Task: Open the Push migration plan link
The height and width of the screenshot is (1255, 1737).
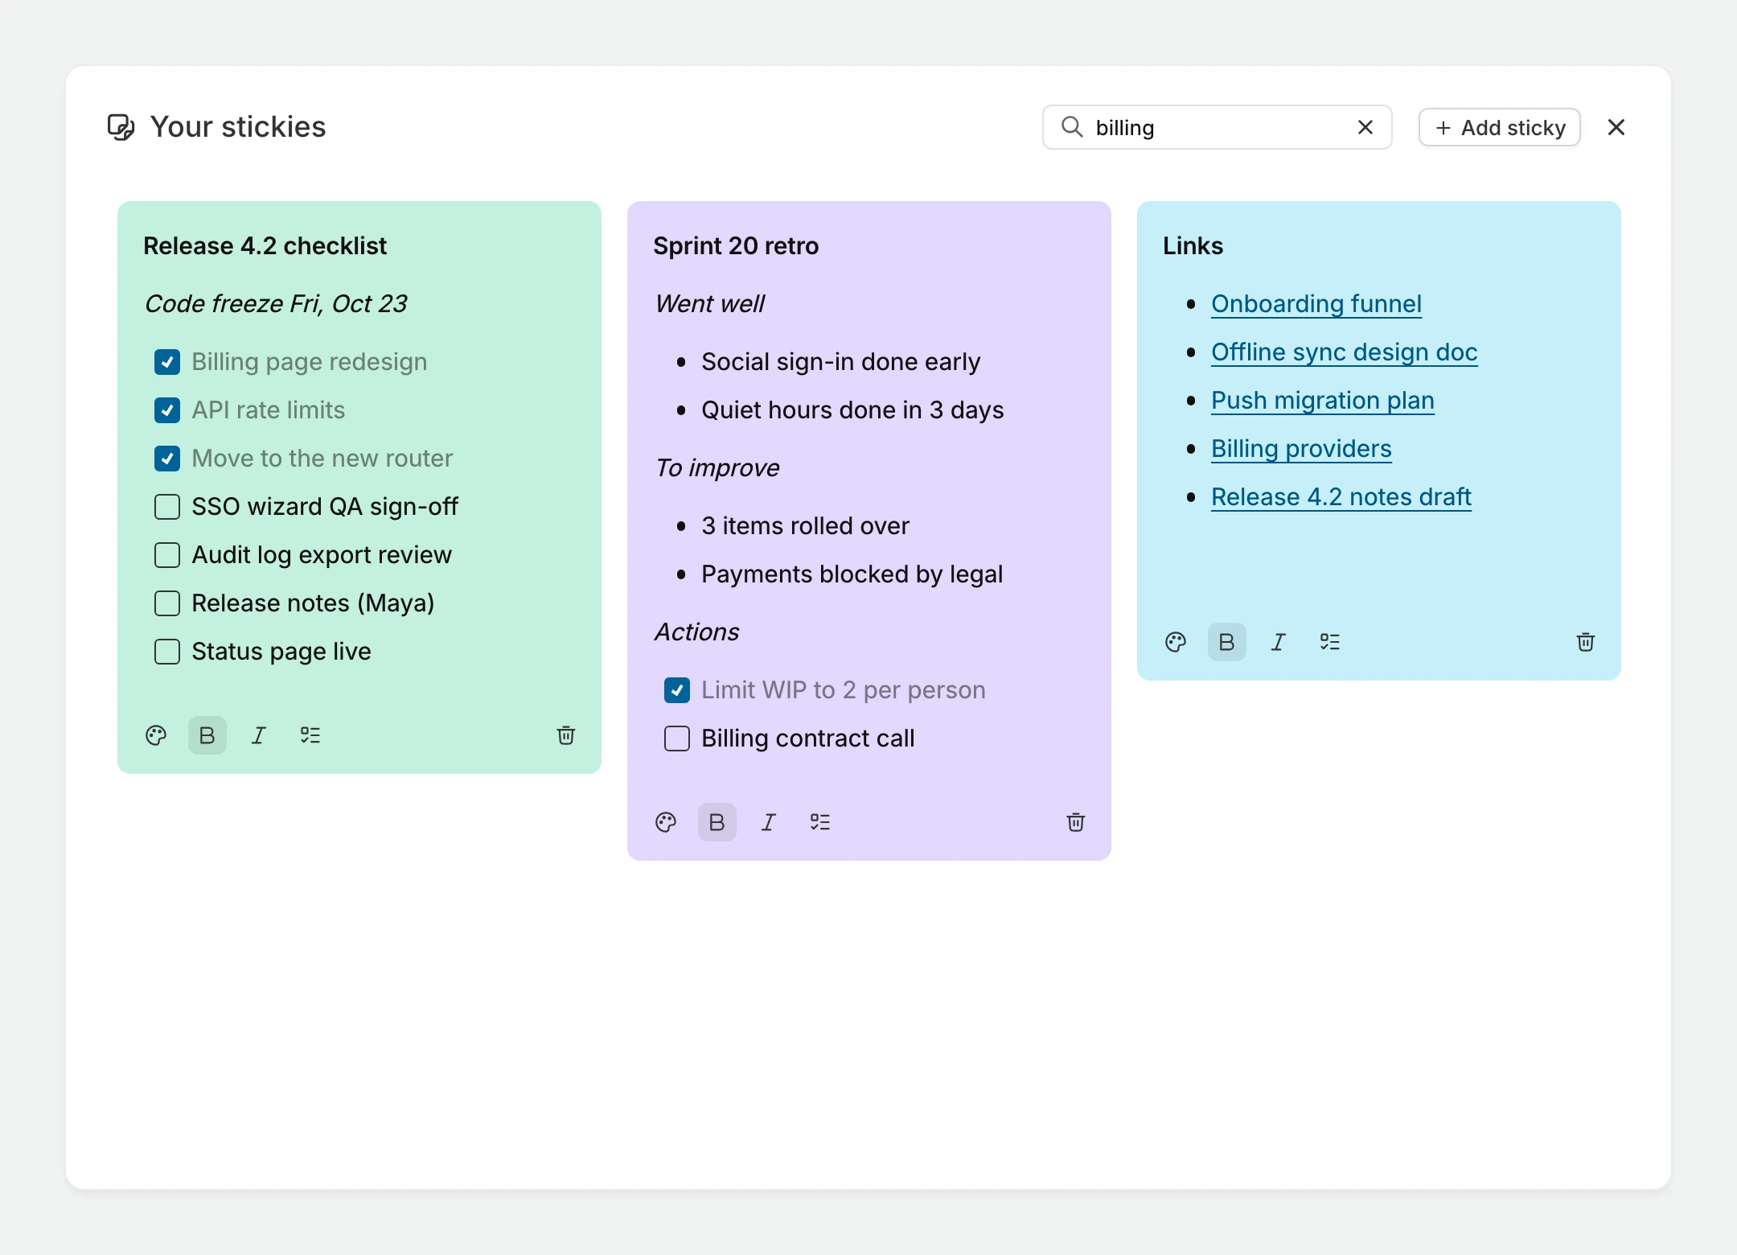Action: pos(1323,401)
